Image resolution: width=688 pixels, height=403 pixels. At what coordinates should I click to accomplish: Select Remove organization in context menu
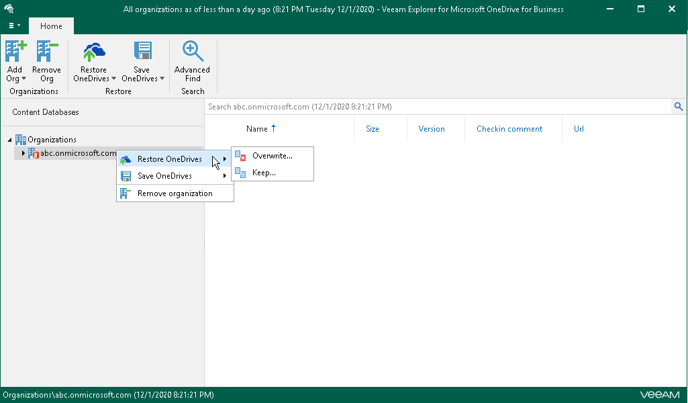coord(175,193)
